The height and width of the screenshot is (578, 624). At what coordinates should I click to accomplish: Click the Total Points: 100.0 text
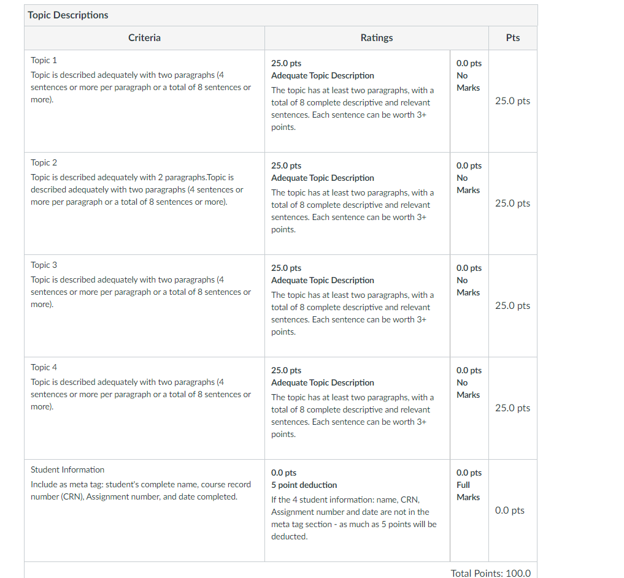pos(491,573)
